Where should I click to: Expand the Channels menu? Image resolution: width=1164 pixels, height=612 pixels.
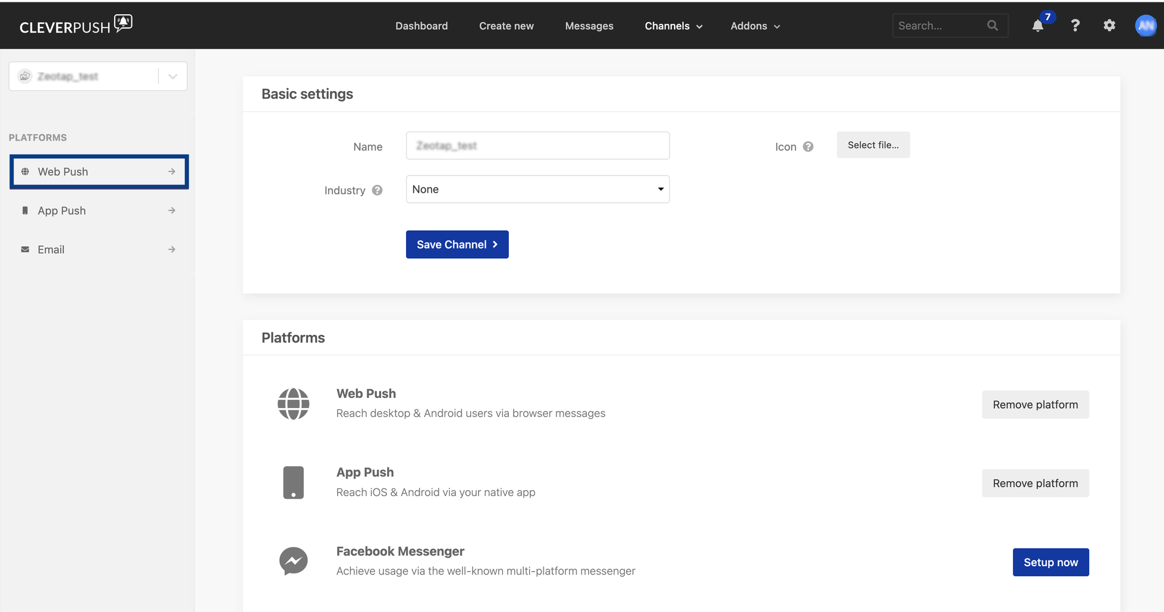coord(674,26)
